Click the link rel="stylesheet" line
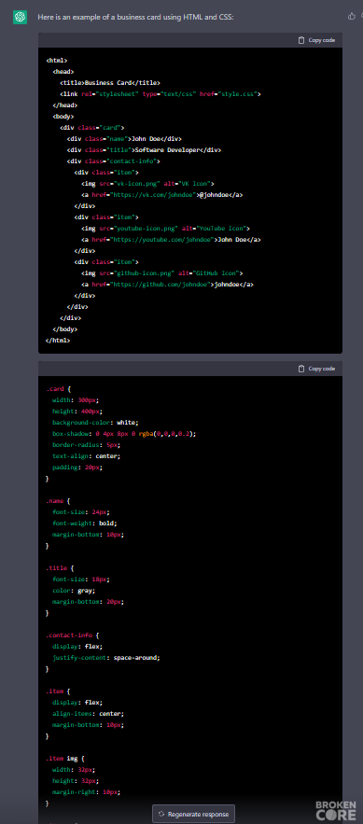 pos(161,93)
